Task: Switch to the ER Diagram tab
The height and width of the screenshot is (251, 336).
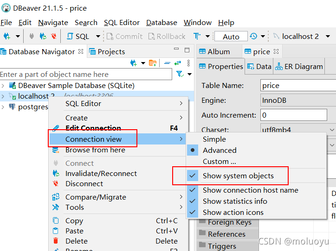Action: 299,67
